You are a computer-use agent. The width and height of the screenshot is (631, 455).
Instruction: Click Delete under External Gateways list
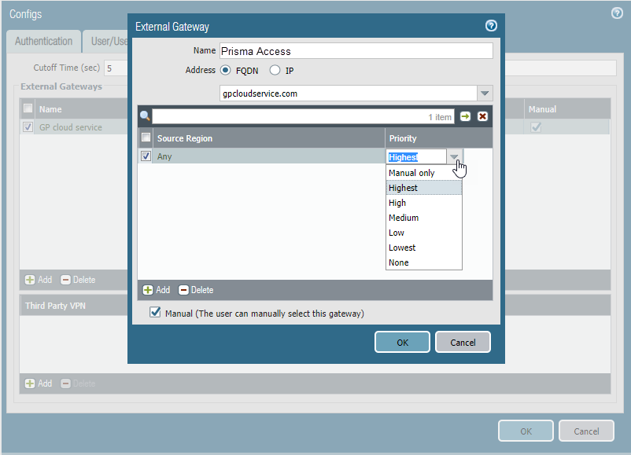[x=78, y=280]
